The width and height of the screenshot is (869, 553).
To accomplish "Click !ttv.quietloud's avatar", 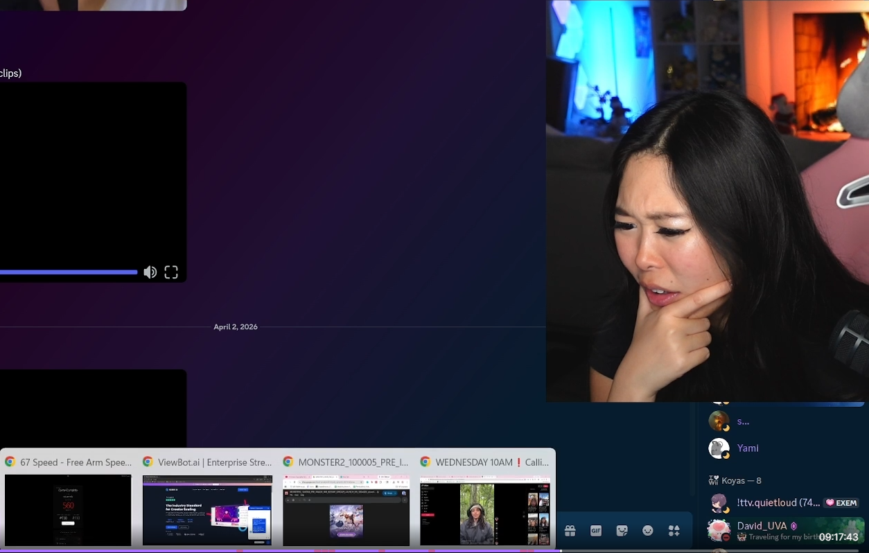I will (x=719, y=503).
